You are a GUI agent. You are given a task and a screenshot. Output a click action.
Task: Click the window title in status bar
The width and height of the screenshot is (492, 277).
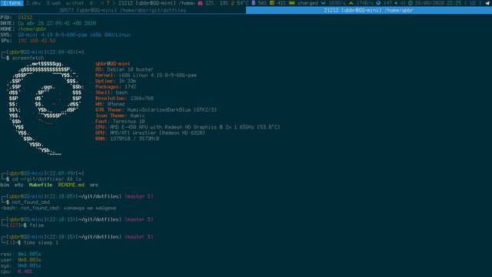click(156, 3)
